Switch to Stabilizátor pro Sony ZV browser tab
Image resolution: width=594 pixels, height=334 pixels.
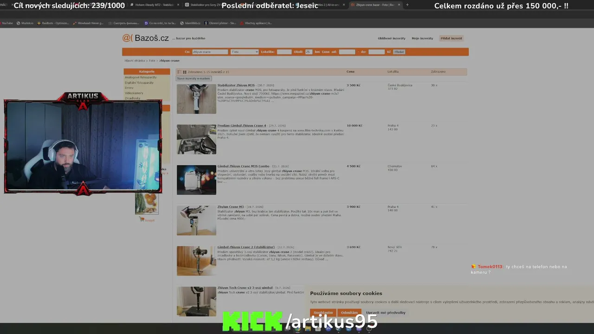(204, 5)
